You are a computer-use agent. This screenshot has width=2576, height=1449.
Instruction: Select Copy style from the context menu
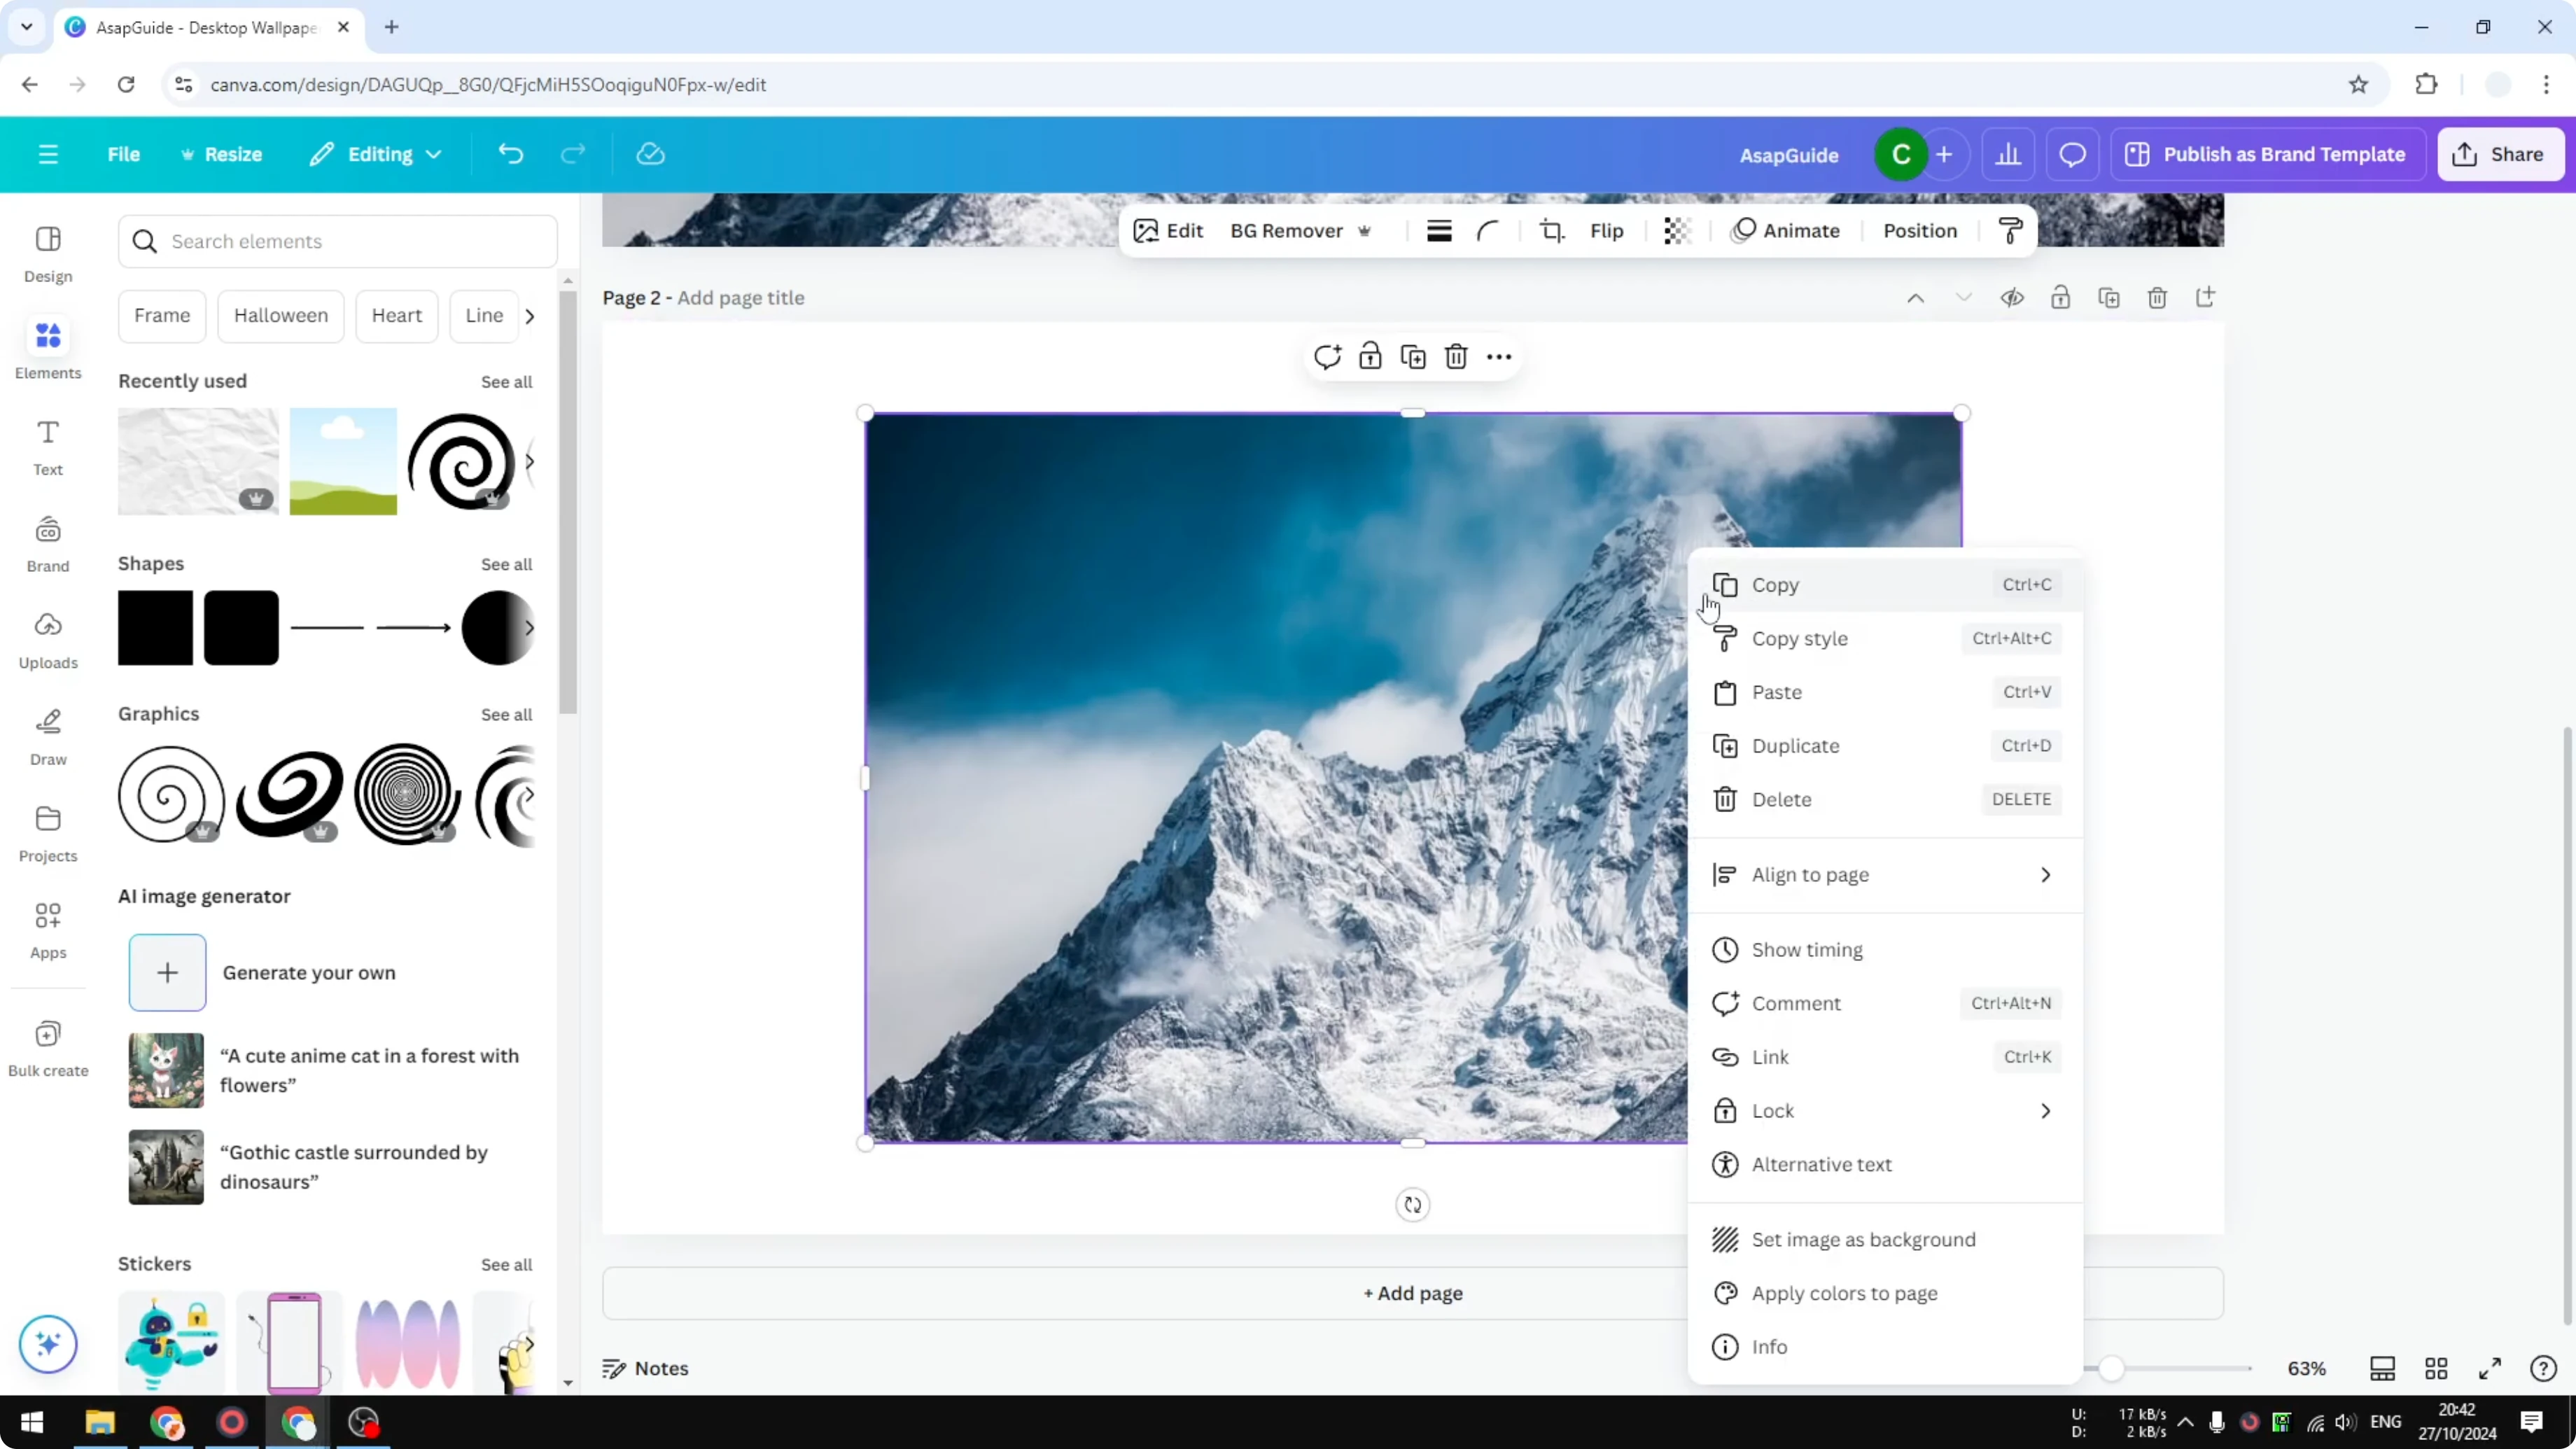pos(1800,638)
